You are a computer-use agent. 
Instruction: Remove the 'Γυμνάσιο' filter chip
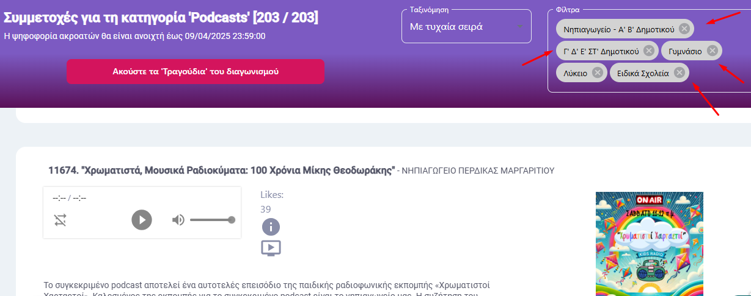712,51
